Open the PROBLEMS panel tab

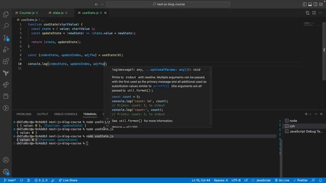24,114
